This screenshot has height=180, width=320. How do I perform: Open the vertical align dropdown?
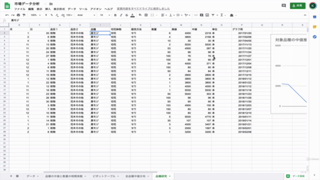171,15
